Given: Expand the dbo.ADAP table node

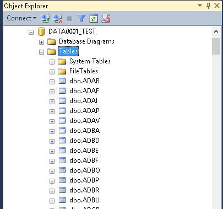Looking at the screenshot, I should point(52,112).
